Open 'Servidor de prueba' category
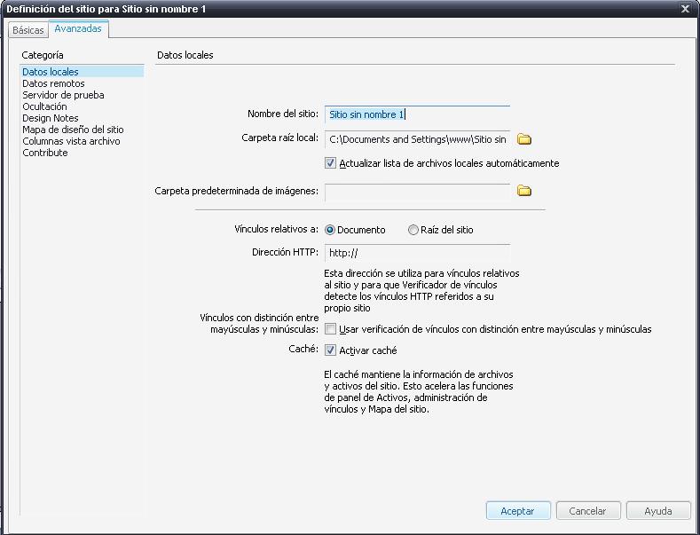The width and height of the screenshot is (700, 535). [63, 95]
